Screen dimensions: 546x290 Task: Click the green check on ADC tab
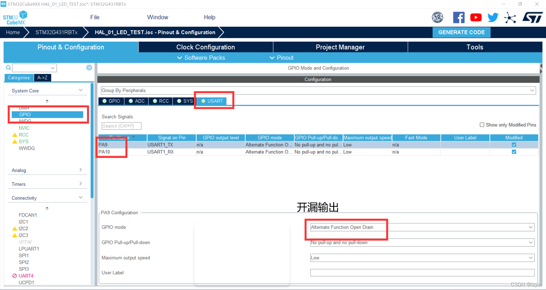pos(131,101)
